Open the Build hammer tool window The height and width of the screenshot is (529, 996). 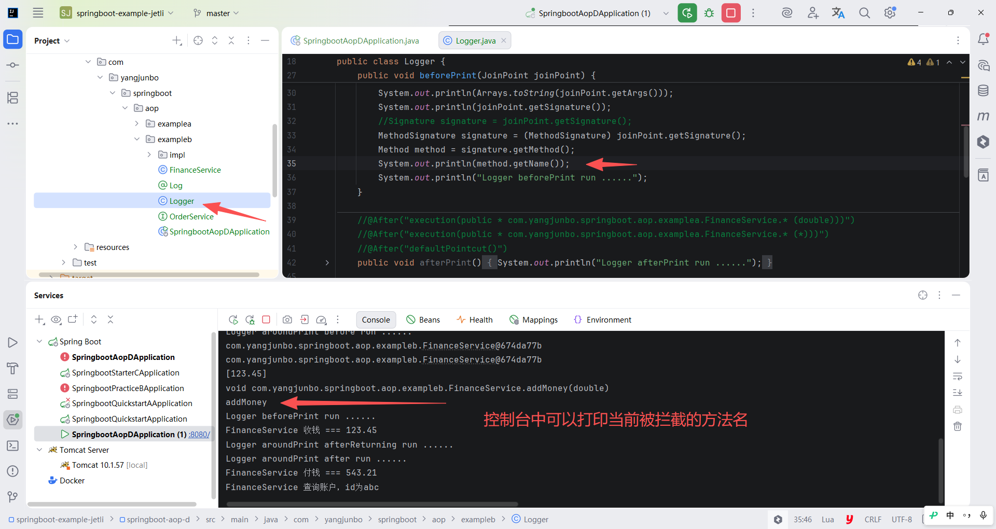pyautogui.click(x=13, y=368)
